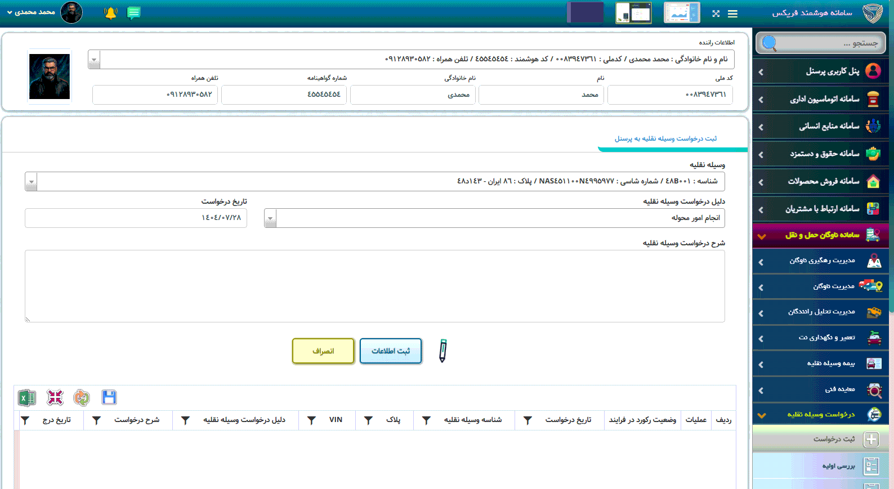Open messages with the green chat icon

(x=133, y=13)
